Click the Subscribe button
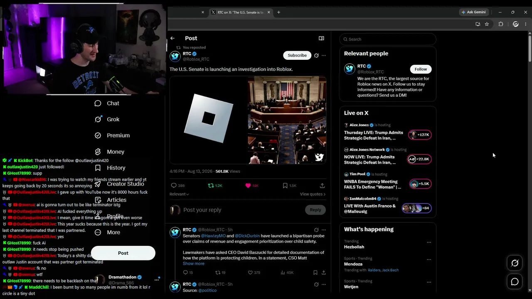This screenshot has width=532, height=299. click(x=297, y=55)
